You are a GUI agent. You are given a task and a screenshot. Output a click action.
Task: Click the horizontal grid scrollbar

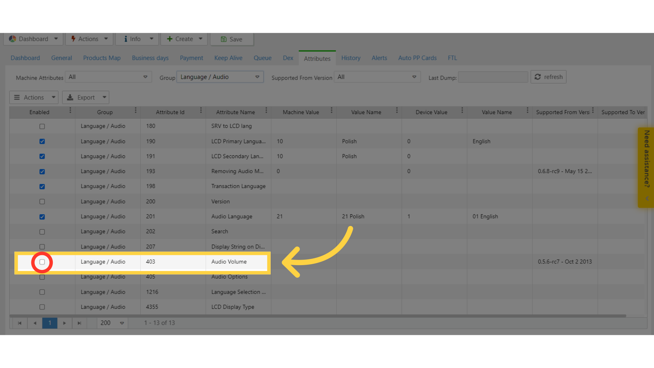pos(318,316)
